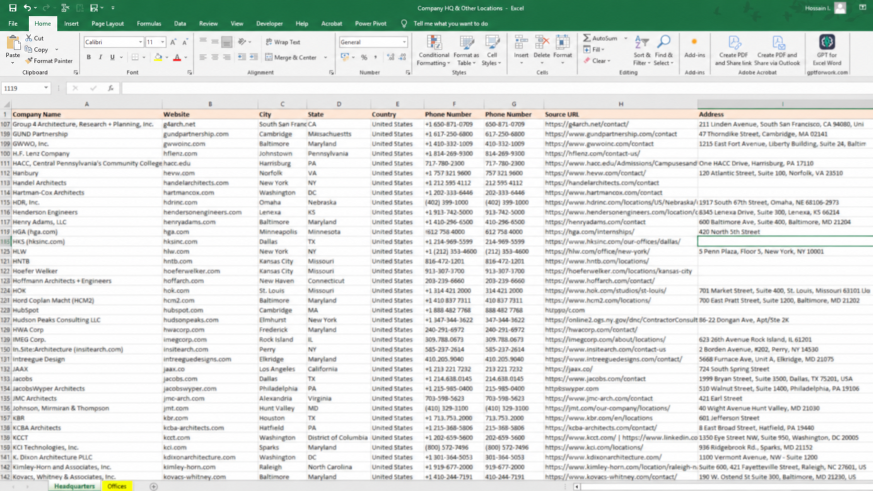873x491 pixels.
Task: Click the center text align icon
Action: (215, 57)
